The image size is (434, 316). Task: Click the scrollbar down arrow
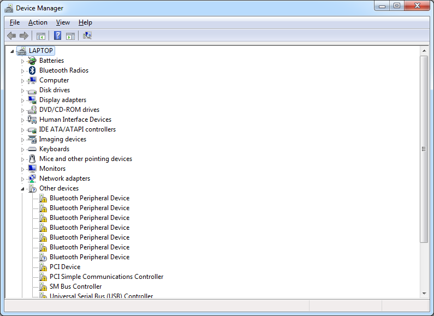coord(424,294)
